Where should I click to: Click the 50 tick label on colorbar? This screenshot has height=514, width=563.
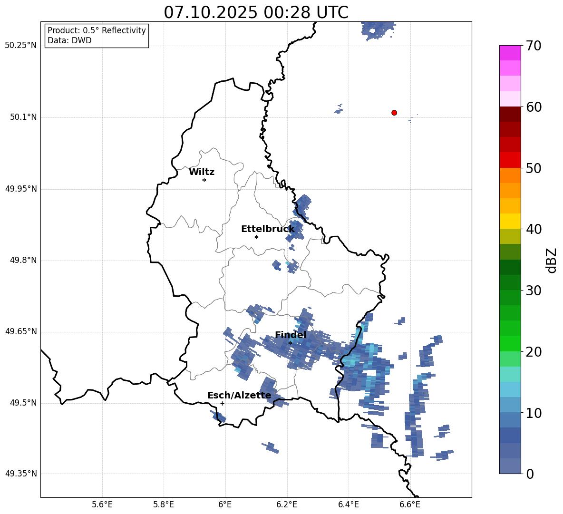coord(533,168)
